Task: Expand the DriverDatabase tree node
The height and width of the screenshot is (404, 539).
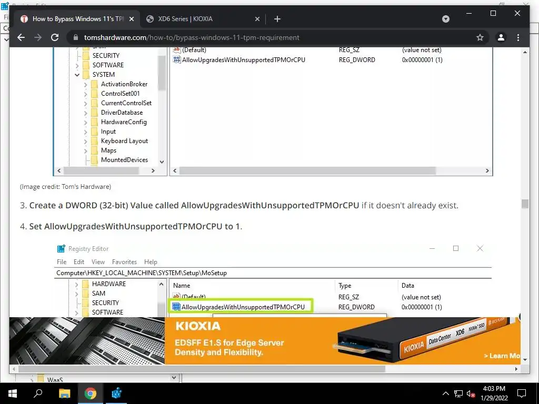Action: click(x=86, y=113)
